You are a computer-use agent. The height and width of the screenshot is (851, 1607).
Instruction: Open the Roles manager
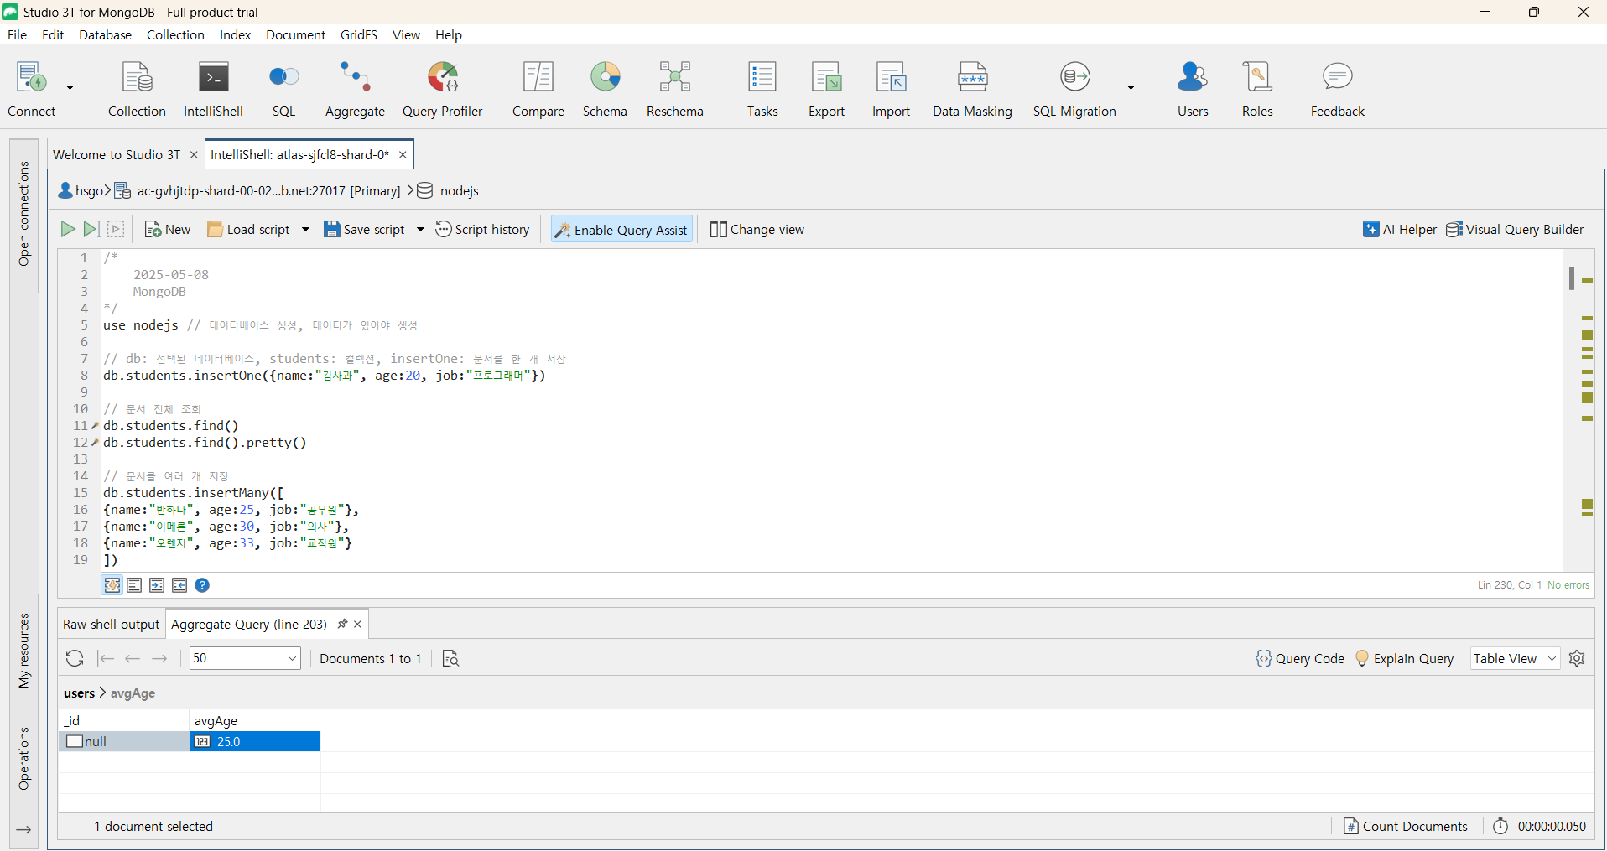pos(1257,88)
